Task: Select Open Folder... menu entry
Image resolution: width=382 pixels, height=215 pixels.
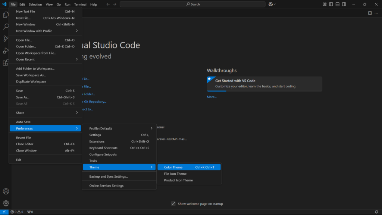Action: [45, 47]
